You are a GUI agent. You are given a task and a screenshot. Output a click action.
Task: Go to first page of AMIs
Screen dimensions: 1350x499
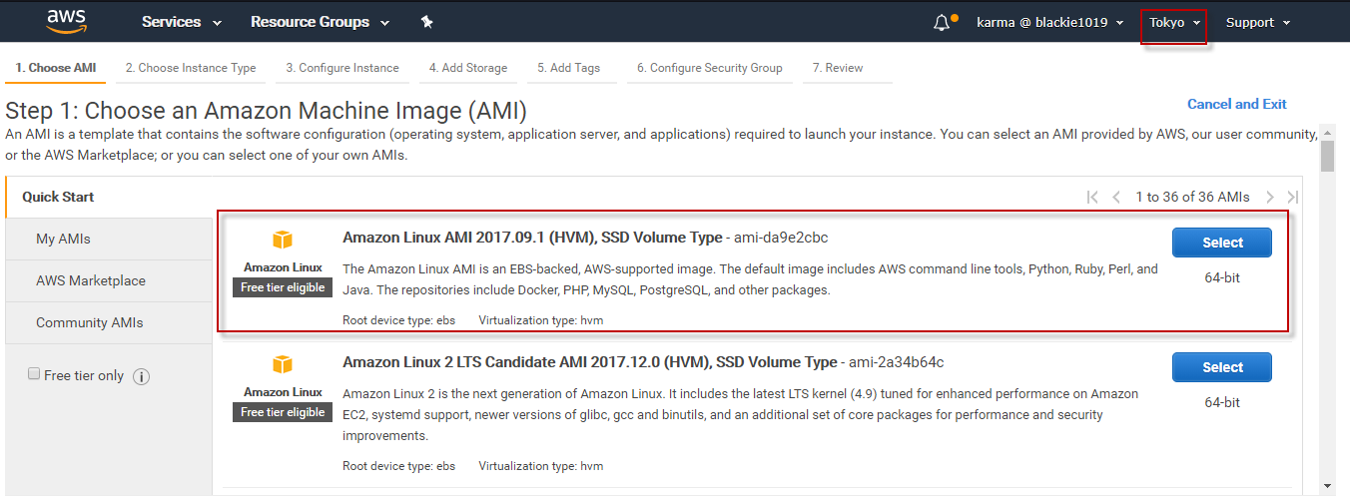pos(1092,198)
